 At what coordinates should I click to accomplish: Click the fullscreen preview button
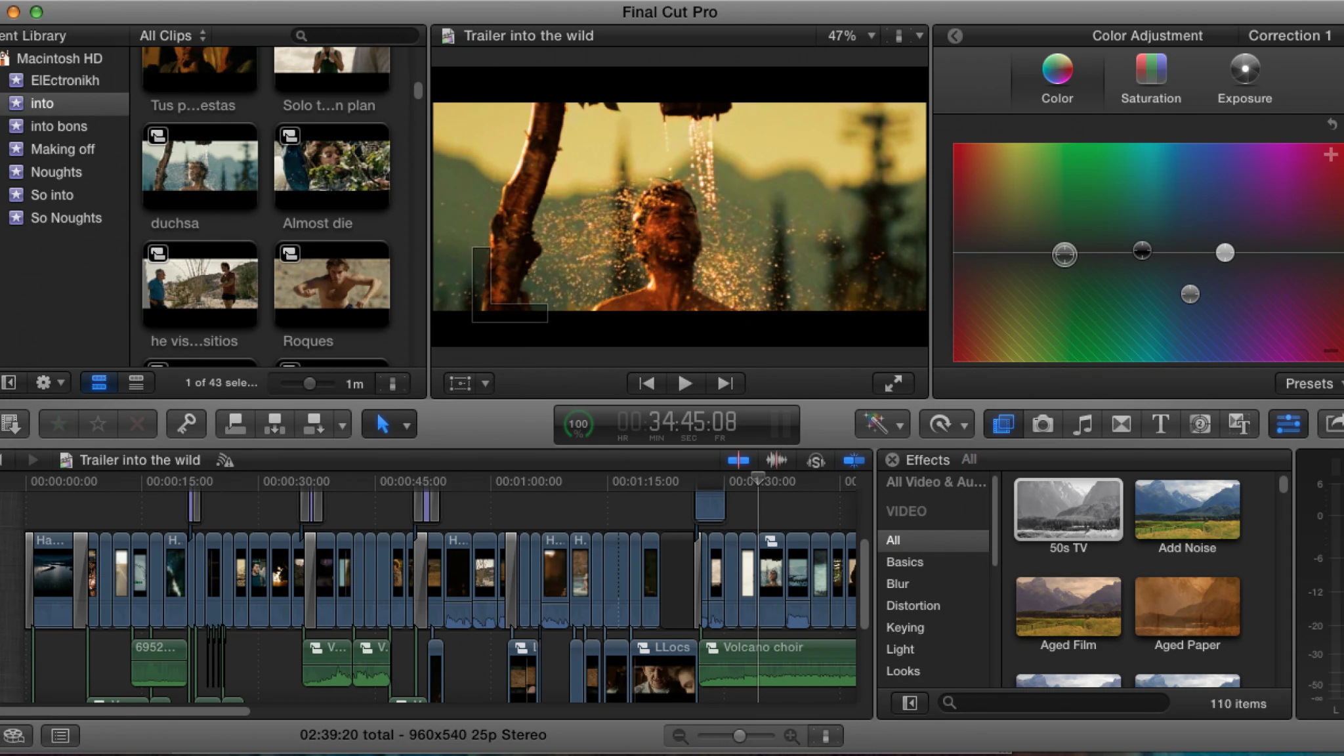coord(894,383)
